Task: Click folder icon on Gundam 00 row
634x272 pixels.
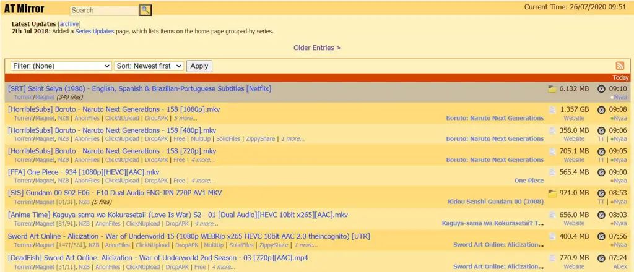Action: (x=552, y=193)
